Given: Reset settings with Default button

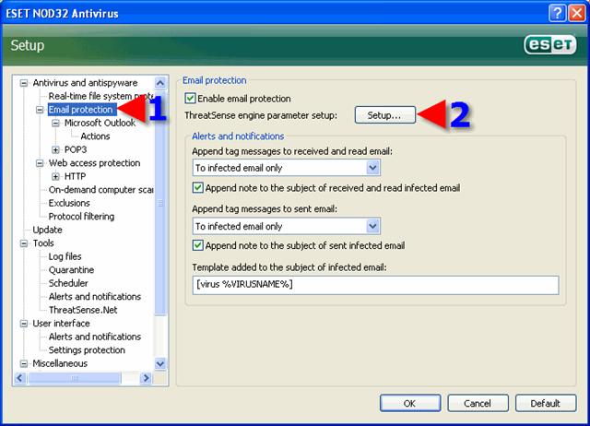Looking at the screenshot, I should 545,403.
